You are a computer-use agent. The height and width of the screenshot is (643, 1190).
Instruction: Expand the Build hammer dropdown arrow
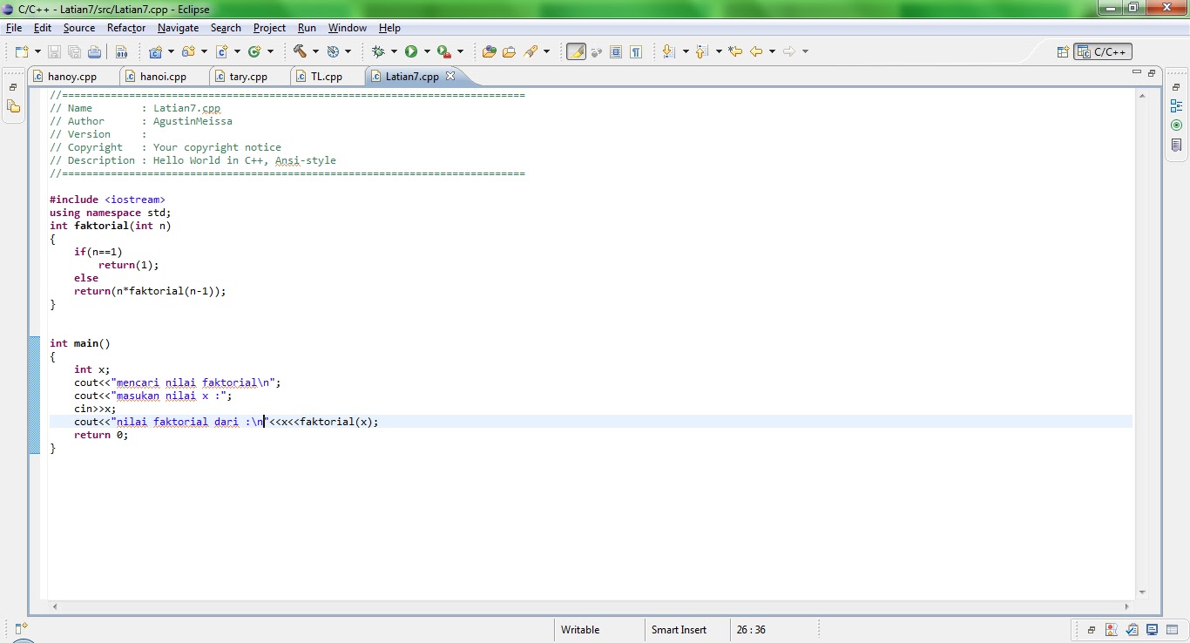(x=315, y=52)
